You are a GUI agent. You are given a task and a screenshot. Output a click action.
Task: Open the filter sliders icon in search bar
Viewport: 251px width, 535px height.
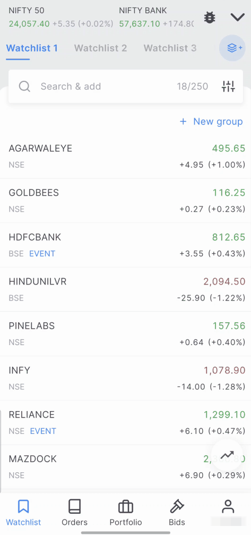[228, 86]
